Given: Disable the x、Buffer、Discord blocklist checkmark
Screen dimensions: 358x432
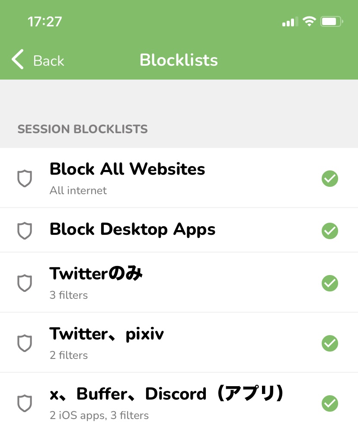Looking at the screenshot, I should 330,403.
